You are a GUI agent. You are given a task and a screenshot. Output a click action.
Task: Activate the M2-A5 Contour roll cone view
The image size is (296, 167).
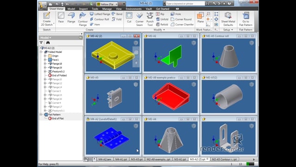[x=228, y=55]
